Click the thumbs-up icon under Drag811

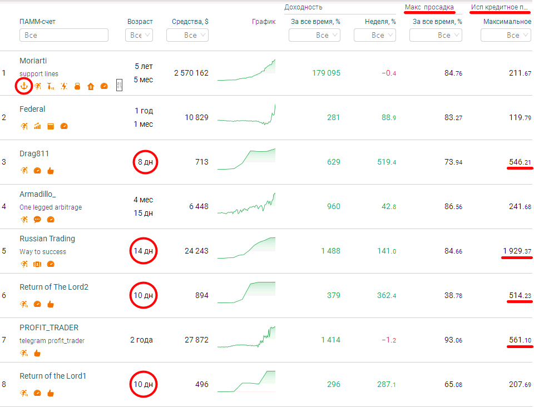pyautogui.click(x=51, y=171)
